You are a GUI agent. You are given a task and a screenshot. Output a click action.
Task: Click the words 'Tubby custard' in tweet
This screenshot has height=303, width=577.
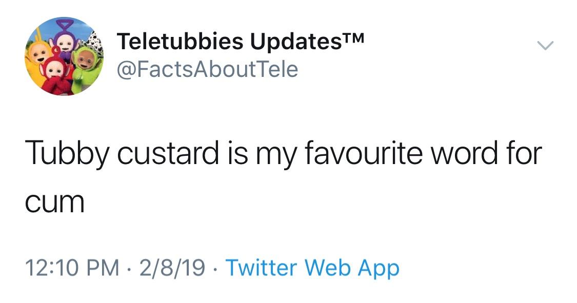[122, 153]
